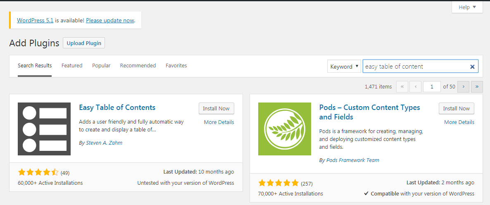Go to next page of results
This screenshot has height=205, width=490.
tap(463, 87)
